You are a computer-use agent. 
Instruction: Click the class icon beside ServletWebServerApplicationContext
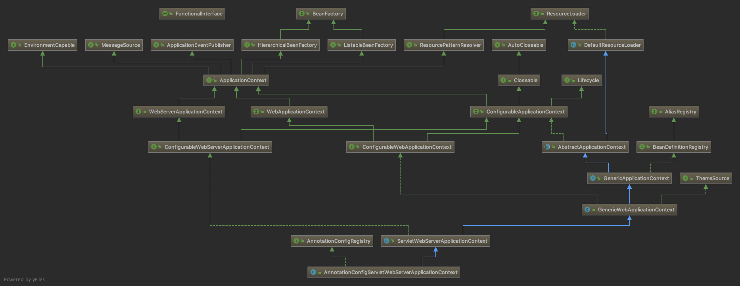tap(387, 241)
